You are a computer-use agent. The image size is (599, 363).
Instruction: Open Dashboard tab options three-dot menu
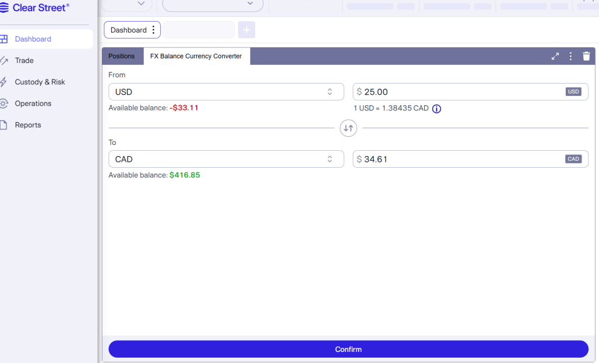point(154,30)
